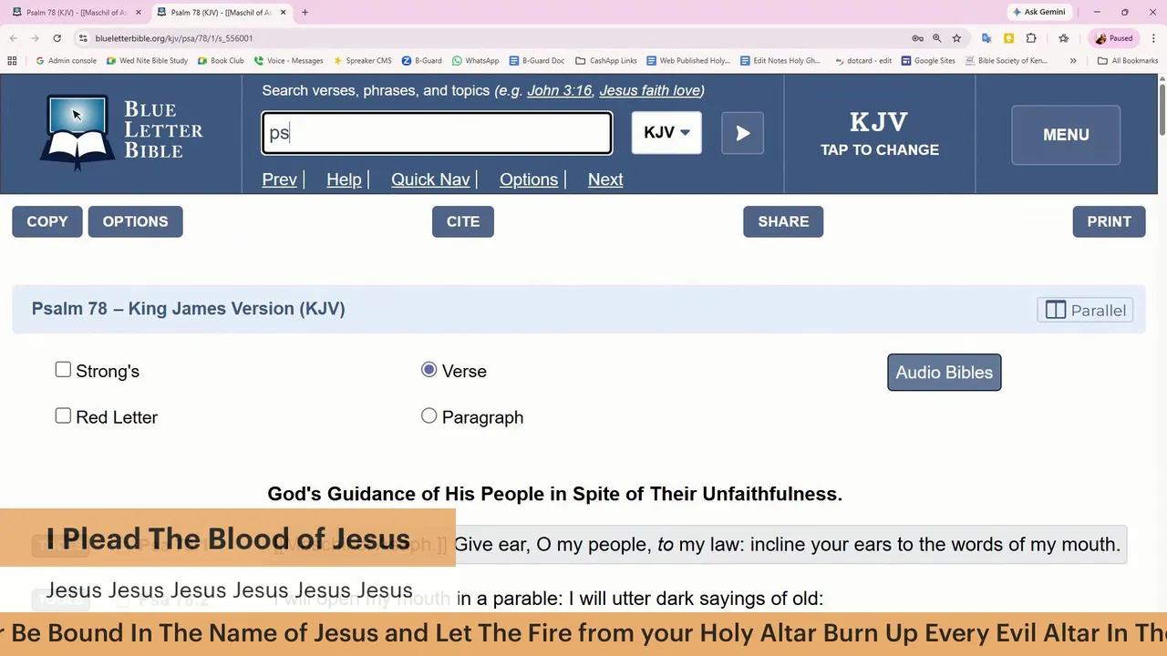Image resolution: width=1167 pixels, height=656 pixels.
Task: Open Admin console bookmark
Action: point(66,61)
